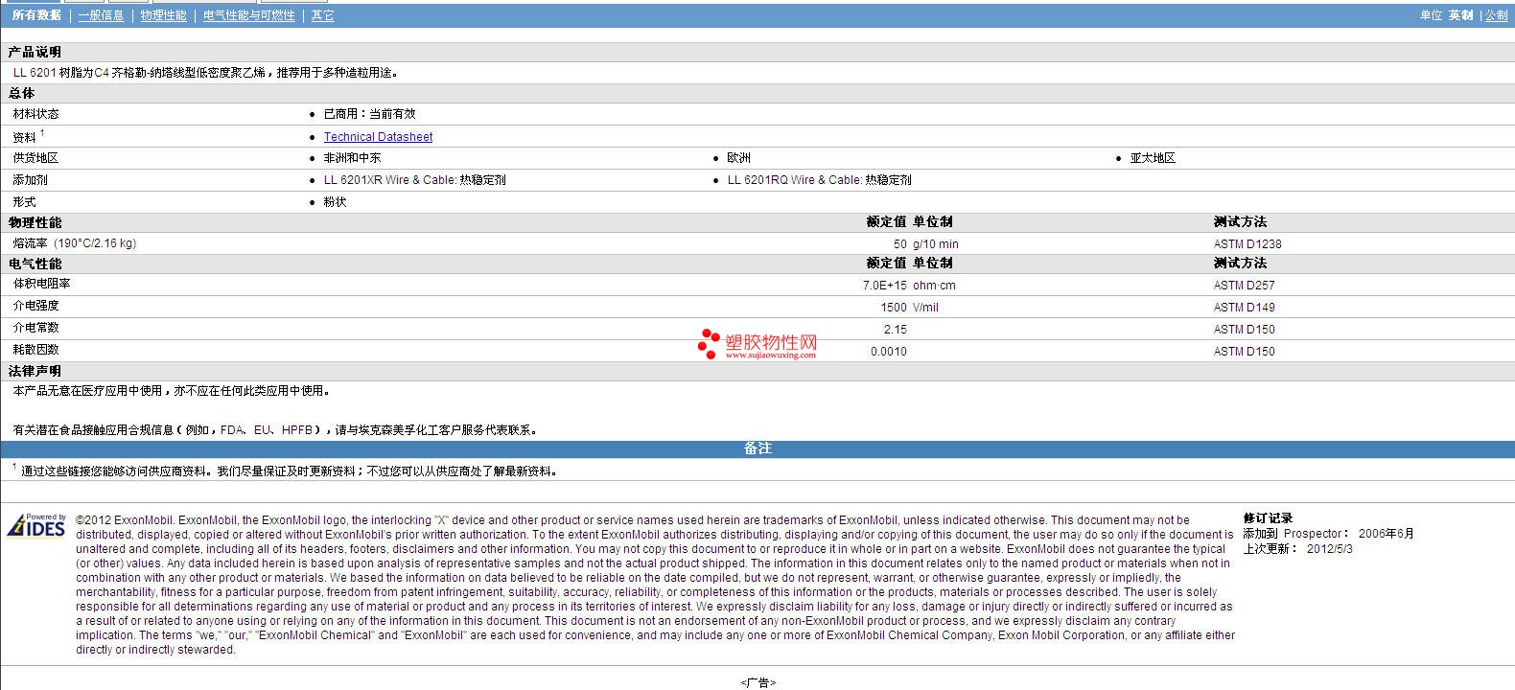Click the 产品说明 section header
The width and height of the screenshot is (1515, 690).
(35, 52)
